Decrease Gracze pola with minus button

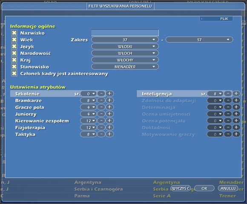[x=101, y=107]
